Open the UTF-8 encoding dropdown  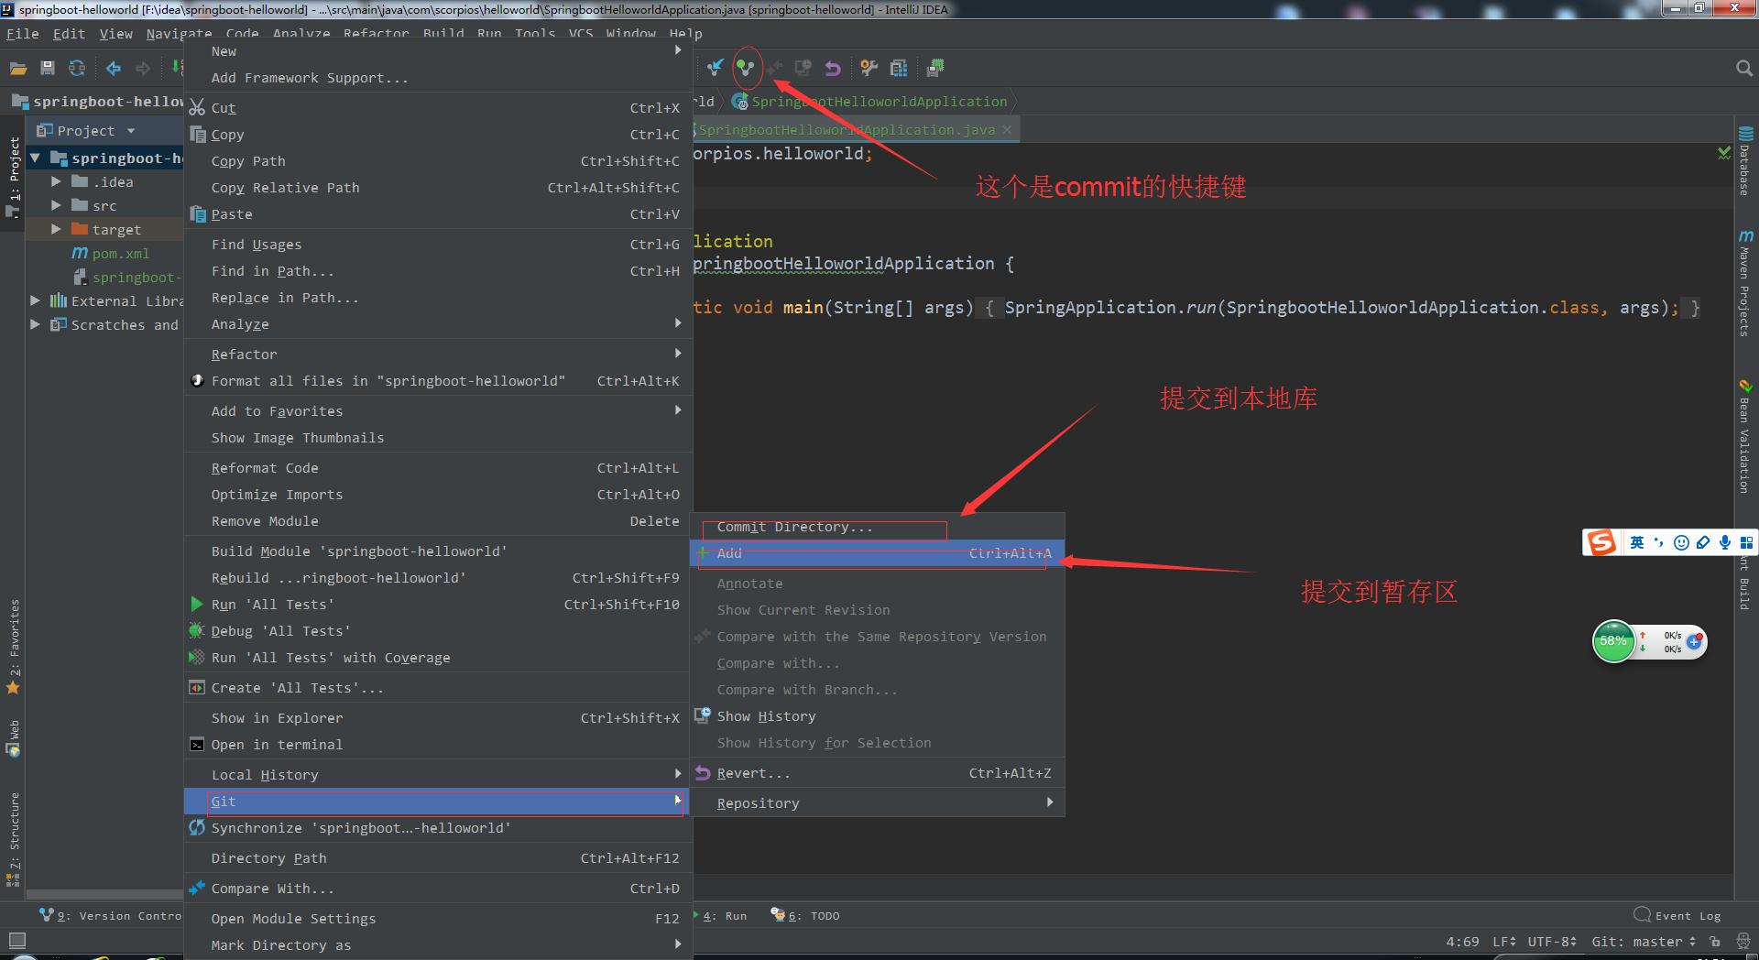pos(1551,942)
